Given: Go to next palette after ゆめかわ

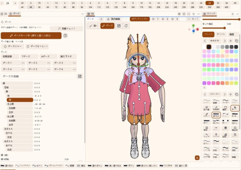Looking at the screenshot, I should coord(225,41).
